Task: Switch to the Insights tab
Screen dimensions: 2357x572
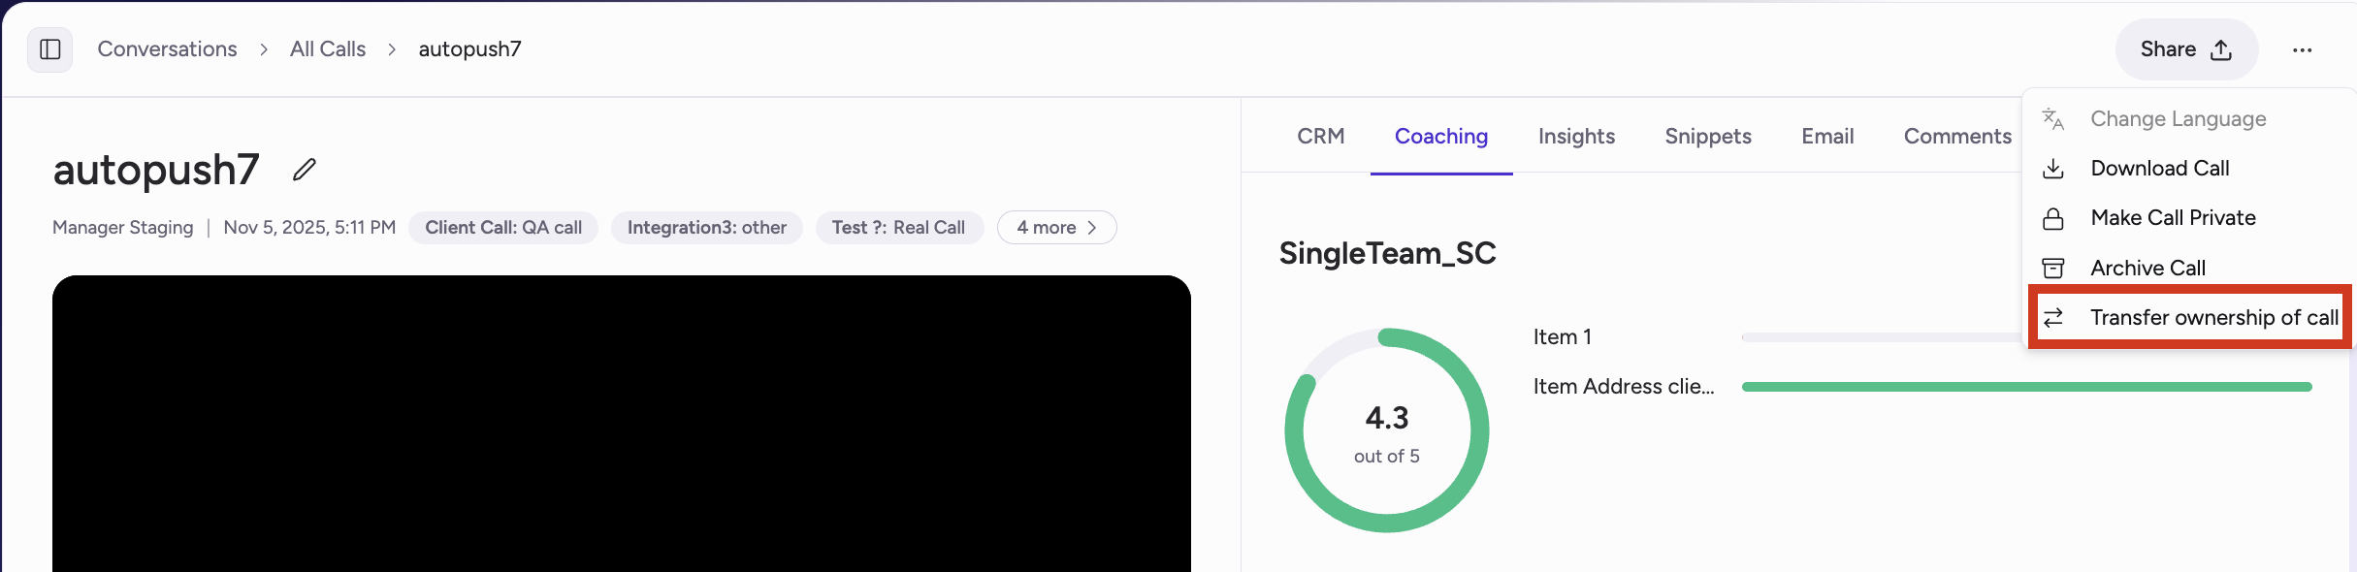Action: [x=1575, y=136]
